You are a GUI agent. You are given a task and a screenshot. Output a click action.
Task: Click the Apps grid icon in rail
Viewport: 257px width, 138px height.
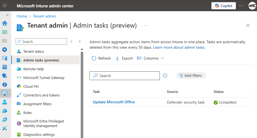click(x=4, y=67)
